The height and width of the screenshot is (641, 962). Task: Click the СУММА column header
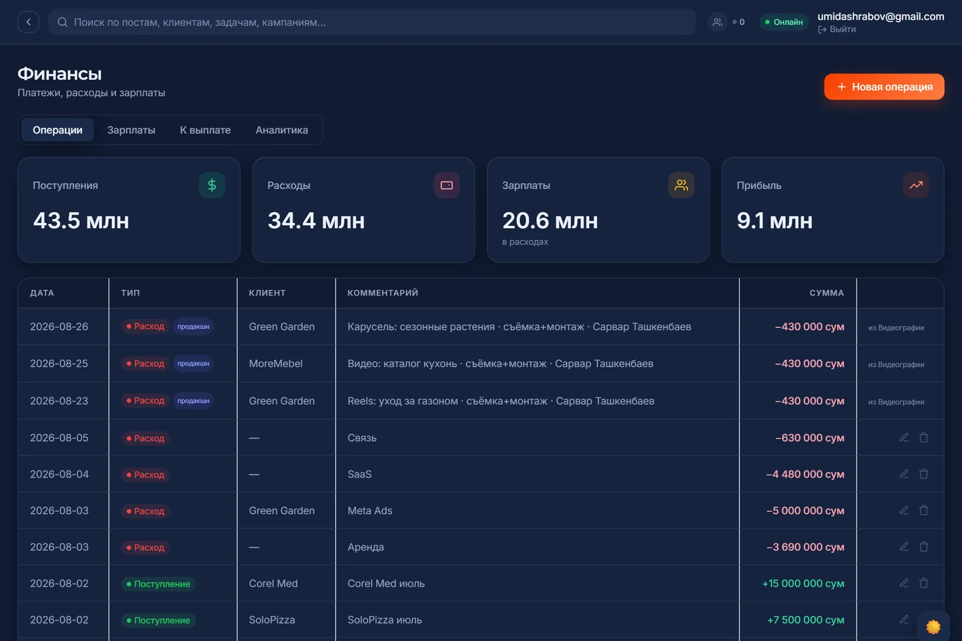826,293
